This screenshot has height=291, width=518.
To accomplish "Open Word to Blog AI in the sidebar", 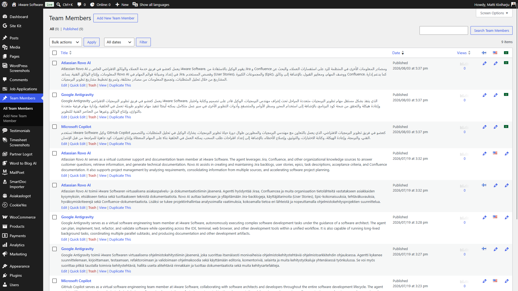I will coord(22,163).
